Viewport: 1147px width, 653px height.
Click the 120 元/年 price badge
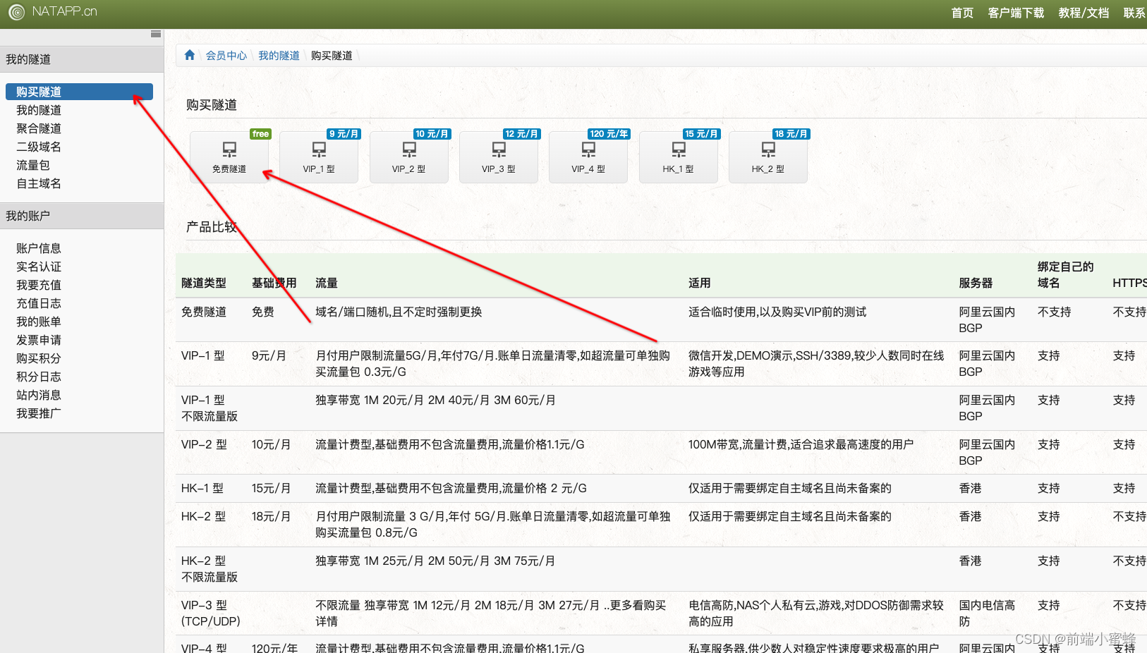tap(609, 134)
